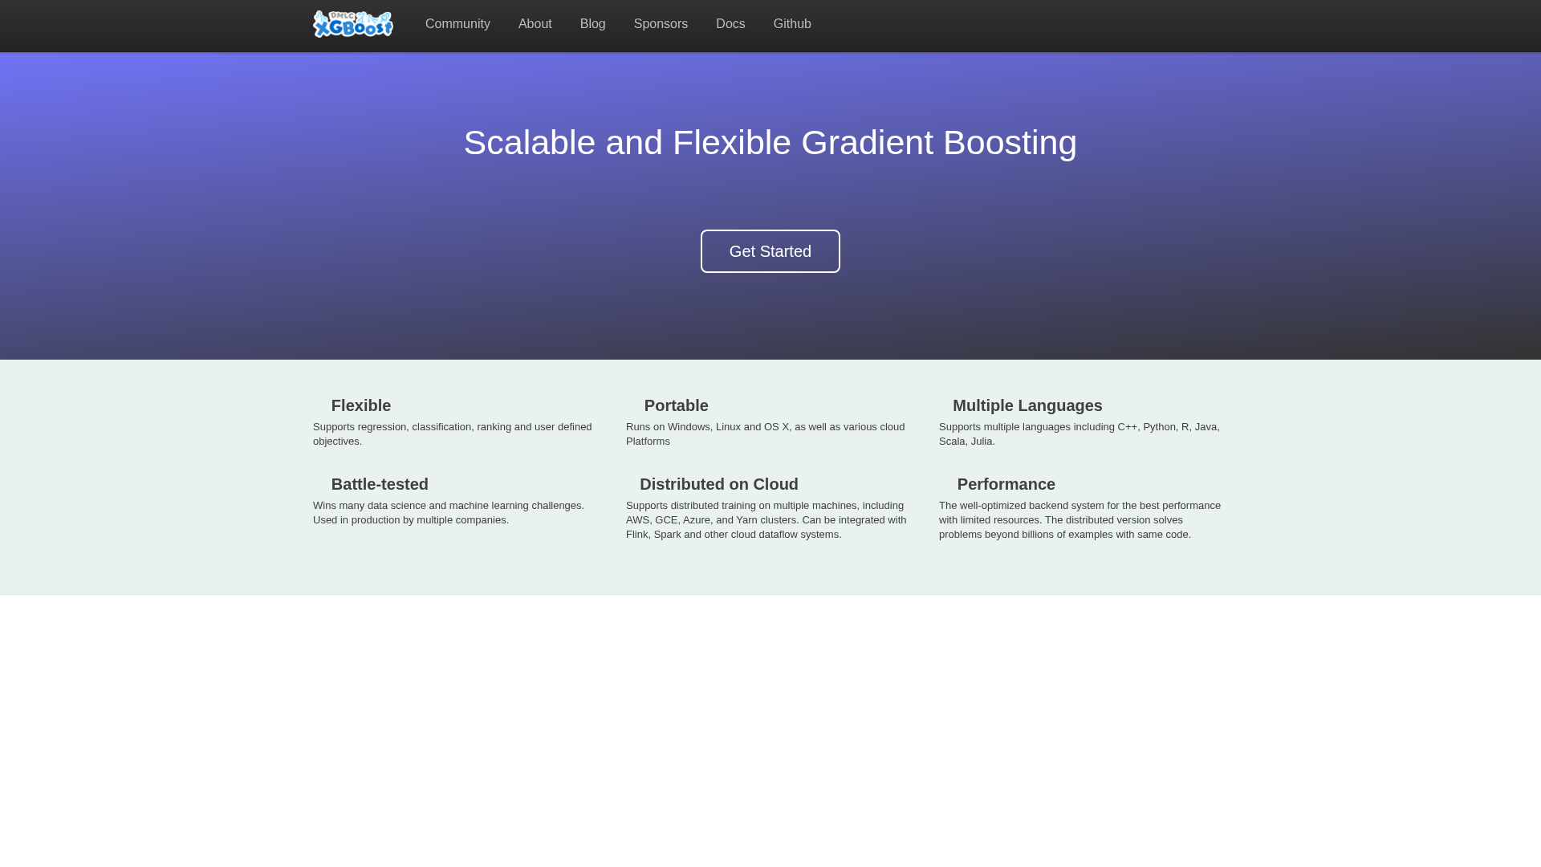The width and height of the screenshot is (1541, 867).
Task: Click the XGBoost logo in the navbar
Action: [x=352, y=24]
